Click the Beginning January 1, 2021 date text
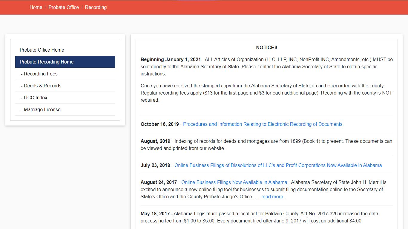408x229 pixels. pyautogui.click(x=171, y=59)
